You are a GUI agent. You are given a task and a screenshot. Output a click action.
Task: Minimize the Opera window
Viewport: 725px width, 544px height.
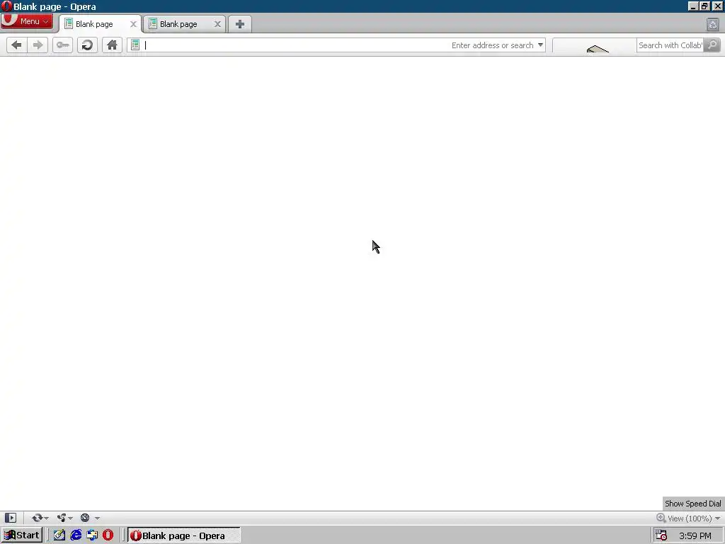pos(692,6)
